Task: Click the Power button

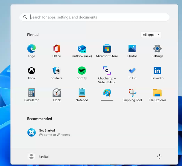Action: tap(159, 156)
